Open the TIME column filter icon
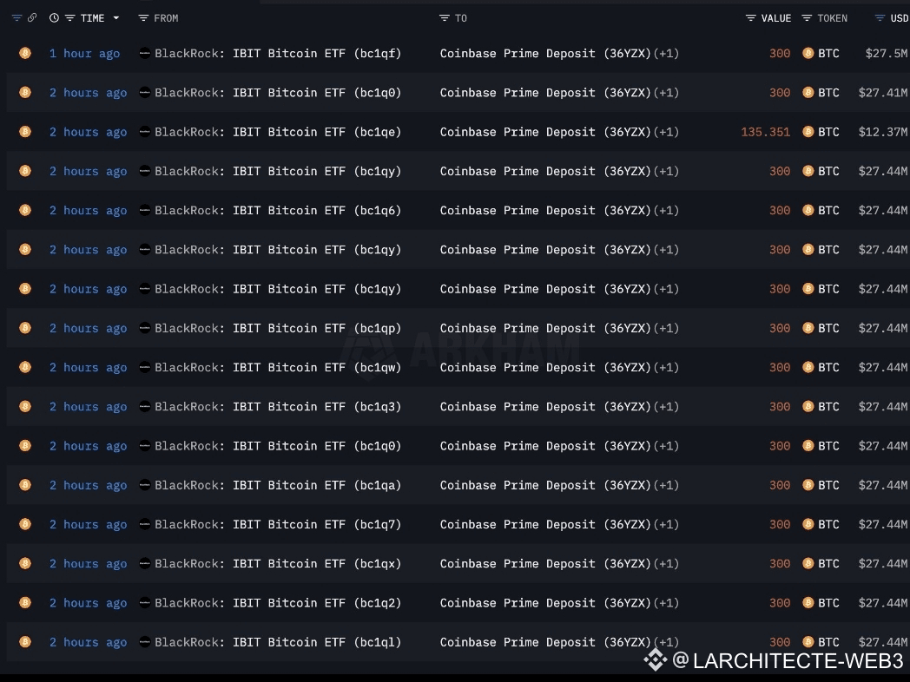 pyautogui.click(x=69, y=18)
